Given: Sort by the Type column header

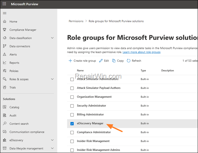Looking at the screenshot, I should (143, 70).
